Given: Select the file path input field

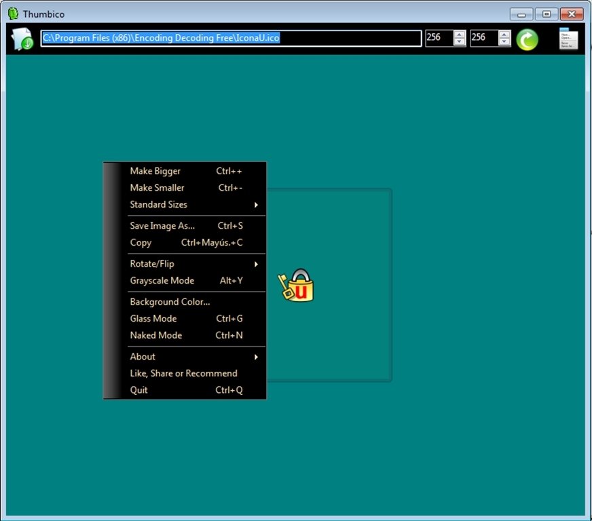Looking at the screenshot, I should coord(231,38).
